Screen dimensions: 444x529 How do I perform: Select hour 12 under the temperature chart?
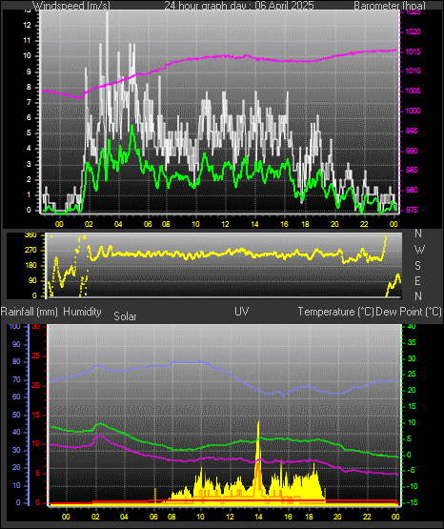(230, 517)
